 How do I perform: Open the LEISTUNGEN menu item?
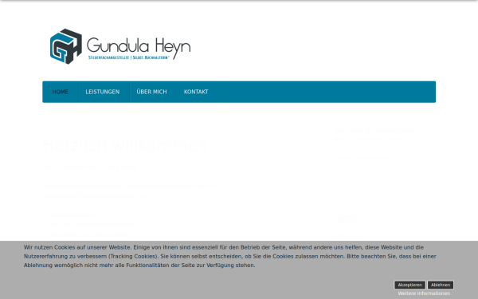(x=103, y=92)
